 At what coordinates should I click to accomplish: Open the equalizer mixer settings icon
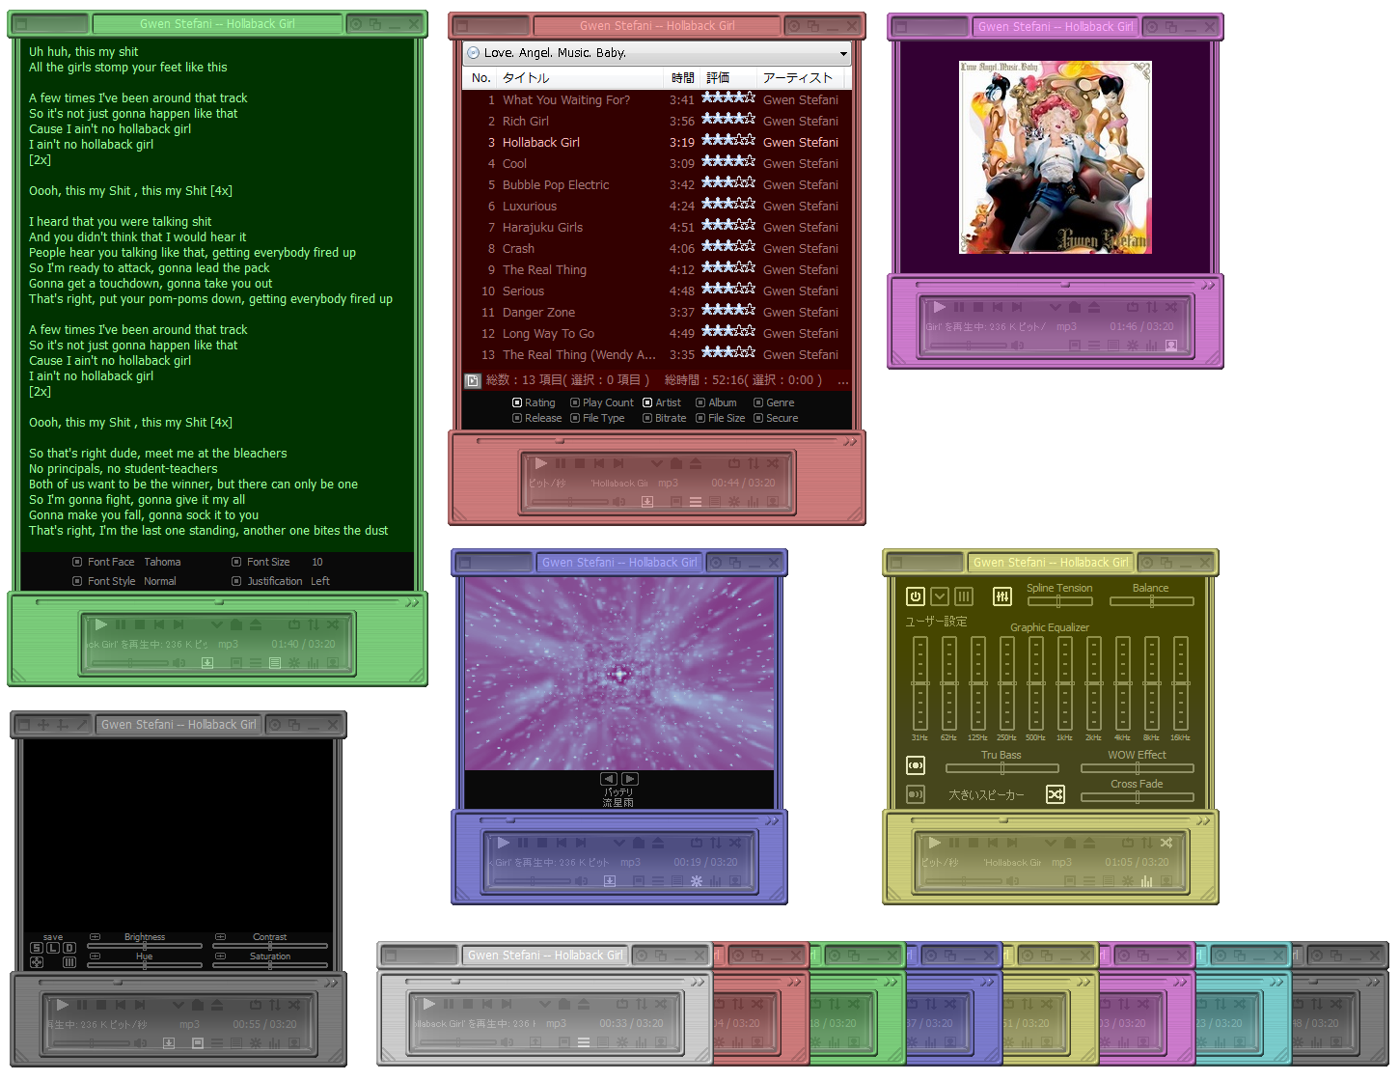click(1002, 596)
